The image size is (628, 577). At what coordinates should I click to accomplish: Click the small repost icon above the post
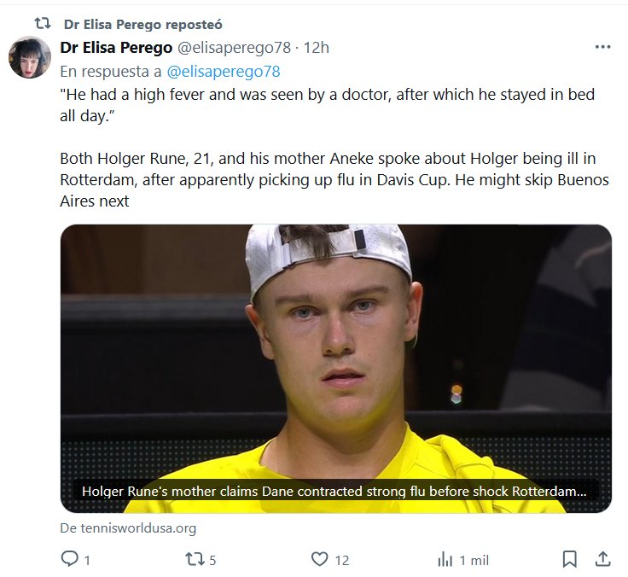click(x=42, y=23)
